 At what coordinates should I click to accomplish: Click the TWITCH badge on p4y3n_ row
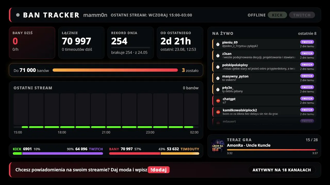307,87
